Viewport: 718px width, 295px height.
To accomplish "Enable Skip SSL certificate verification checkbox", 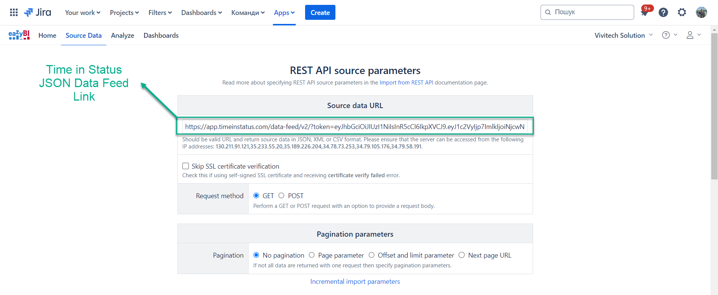I will [x=186, y=166].
